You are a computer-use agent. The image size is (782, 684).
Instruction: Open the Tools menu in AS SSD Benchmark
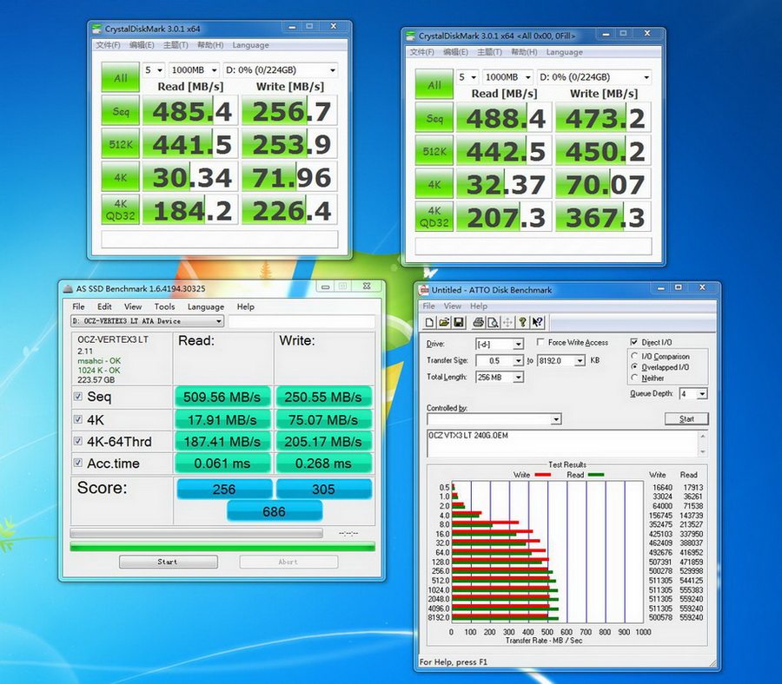click(x=164, y=306)
